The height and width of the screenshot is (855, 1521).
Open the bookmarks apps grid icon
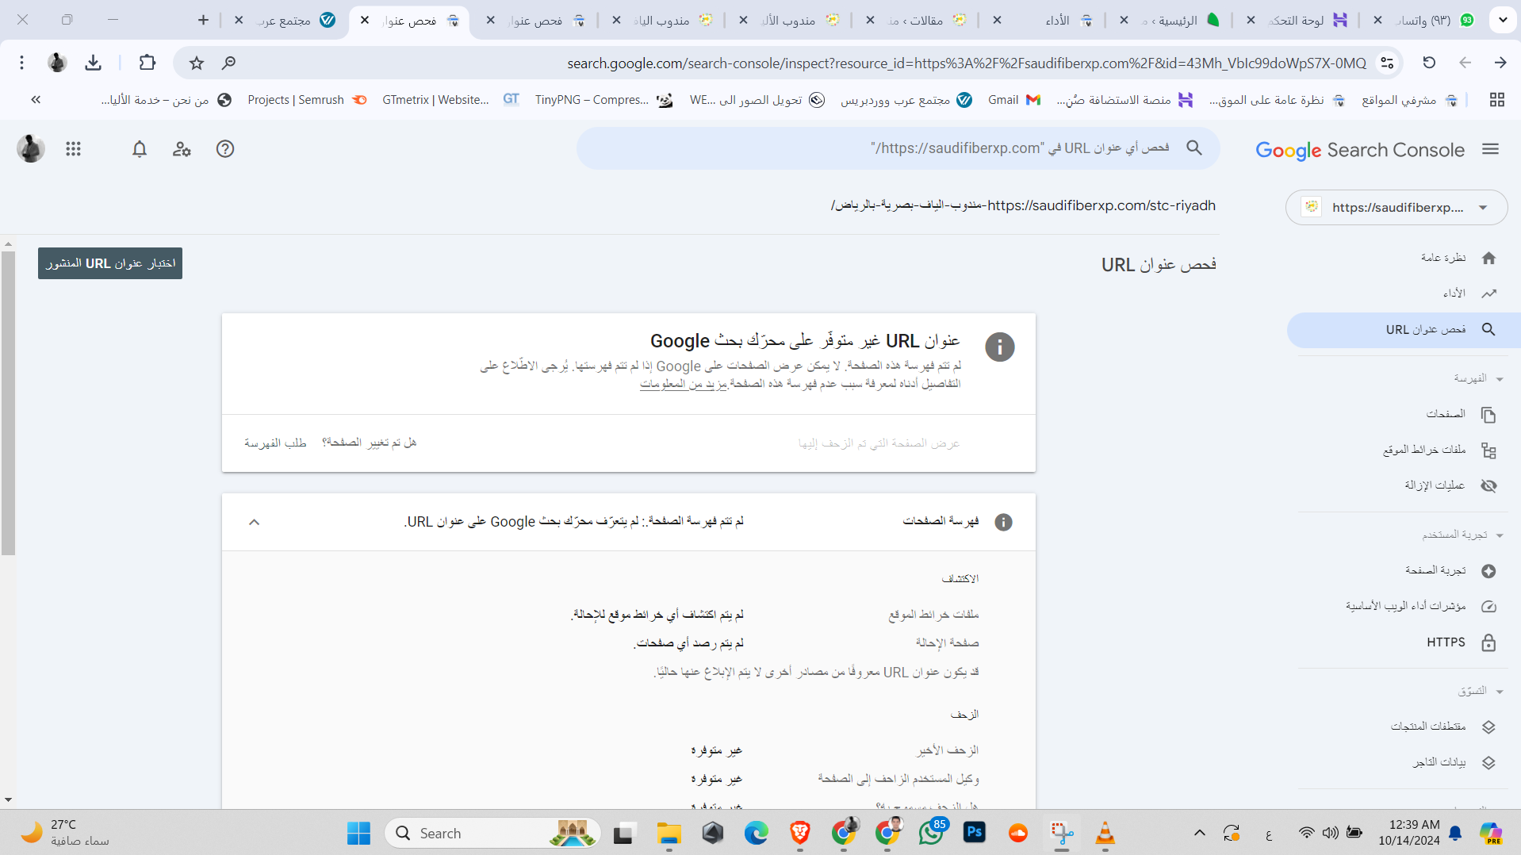click(x=1497, y=100)
